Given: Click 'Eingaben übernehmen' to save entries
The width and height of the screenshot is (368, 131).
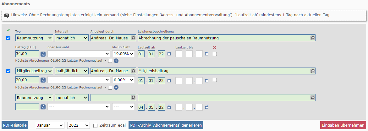Looking at the screenshot, I should pos(343,125).
